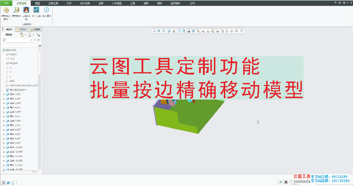Click the 版本信息 info icon

pyautogui.click(x=46, y=10)
